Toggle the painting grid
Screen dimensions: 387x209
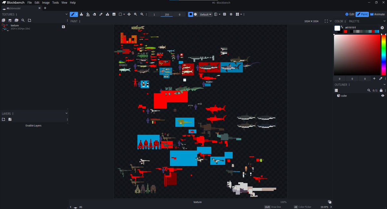pyautogui.click(x=231, y=14)
